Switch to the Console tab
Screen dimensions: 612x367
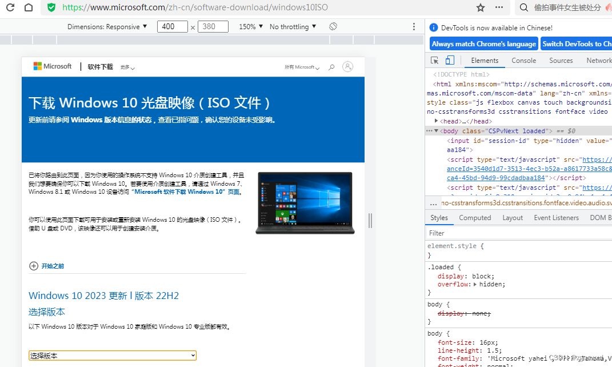(523, 61)
